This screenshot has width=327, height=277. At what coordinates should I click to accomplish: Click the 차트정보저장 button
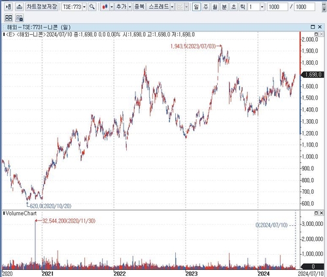[x=42, y=7]
